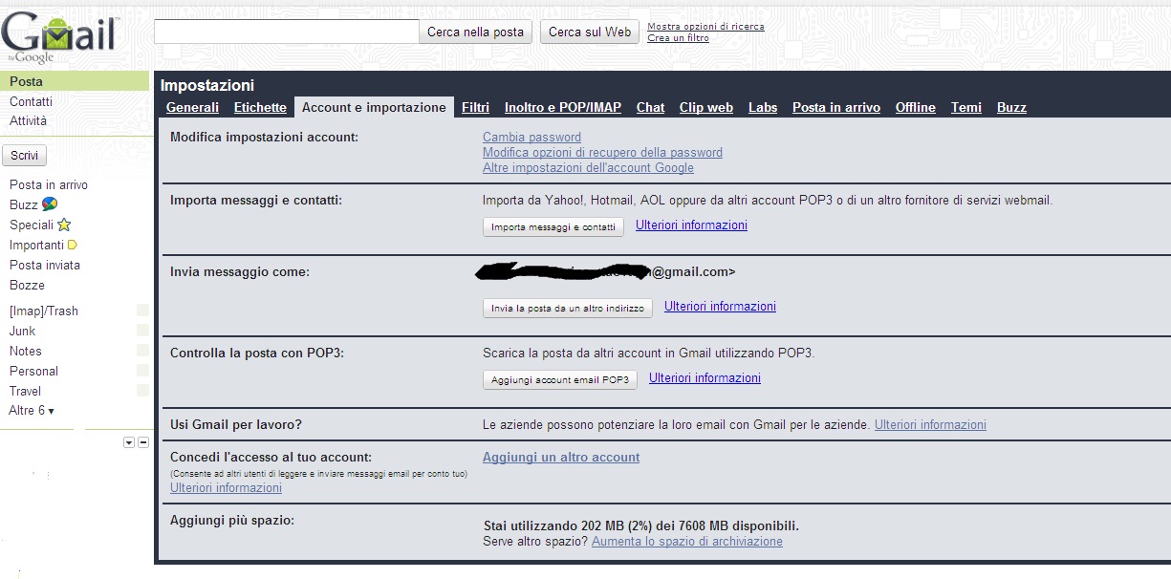Click Aumenta lo spazio di archiviazione link
This screenshot has width=1171, height=579.
click(x=686, y=542)
